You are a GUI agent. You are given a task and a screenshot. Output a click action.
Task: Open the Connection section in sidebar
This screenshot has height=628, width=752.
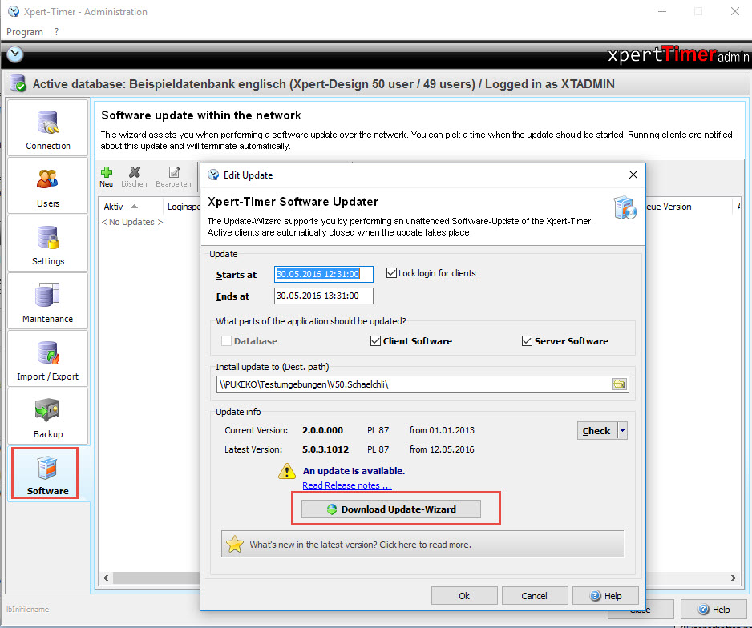pyautogui.click(x=48, y=128)
